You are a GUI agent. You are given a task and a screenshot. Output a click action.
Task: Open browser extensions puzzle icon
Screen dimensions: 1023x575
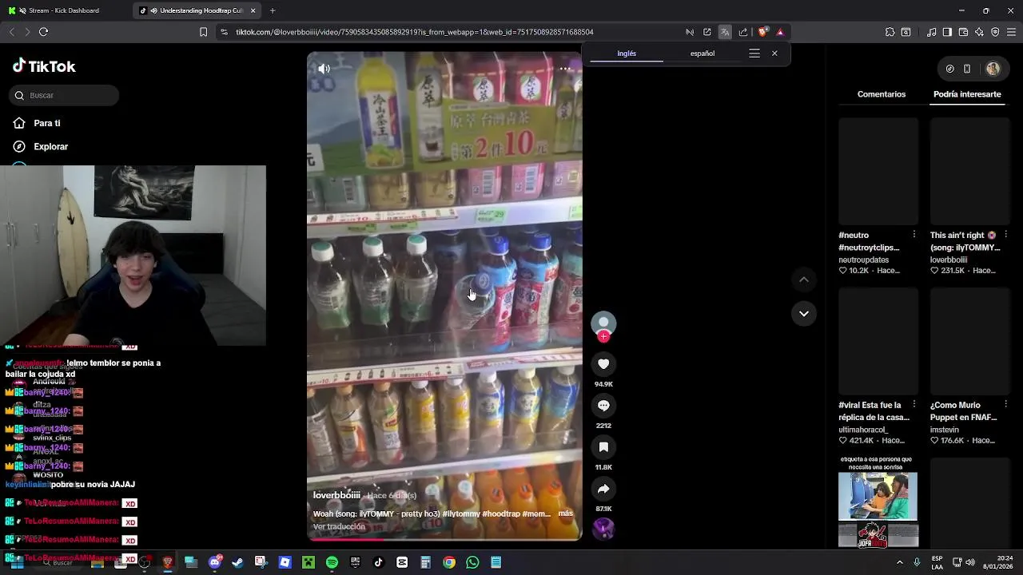[x=890, y=32]
